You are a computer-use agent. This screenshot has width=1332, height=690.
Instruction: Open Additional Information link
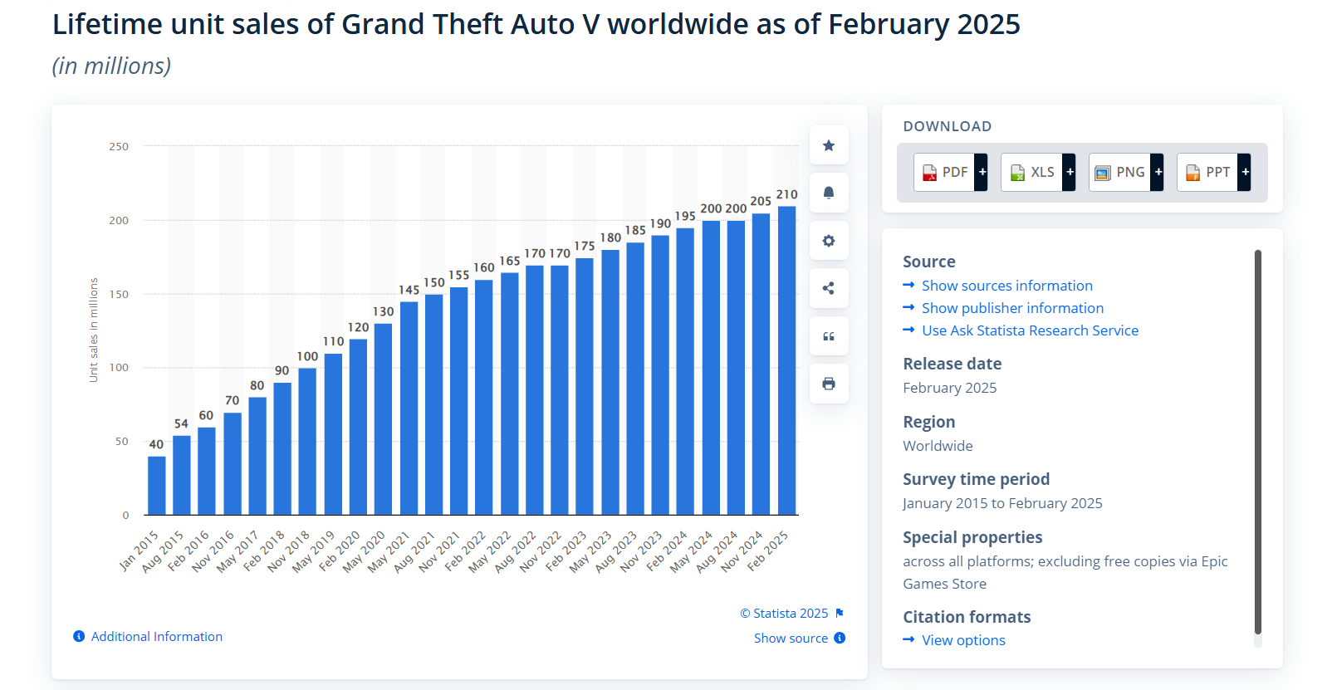point(156,637)
